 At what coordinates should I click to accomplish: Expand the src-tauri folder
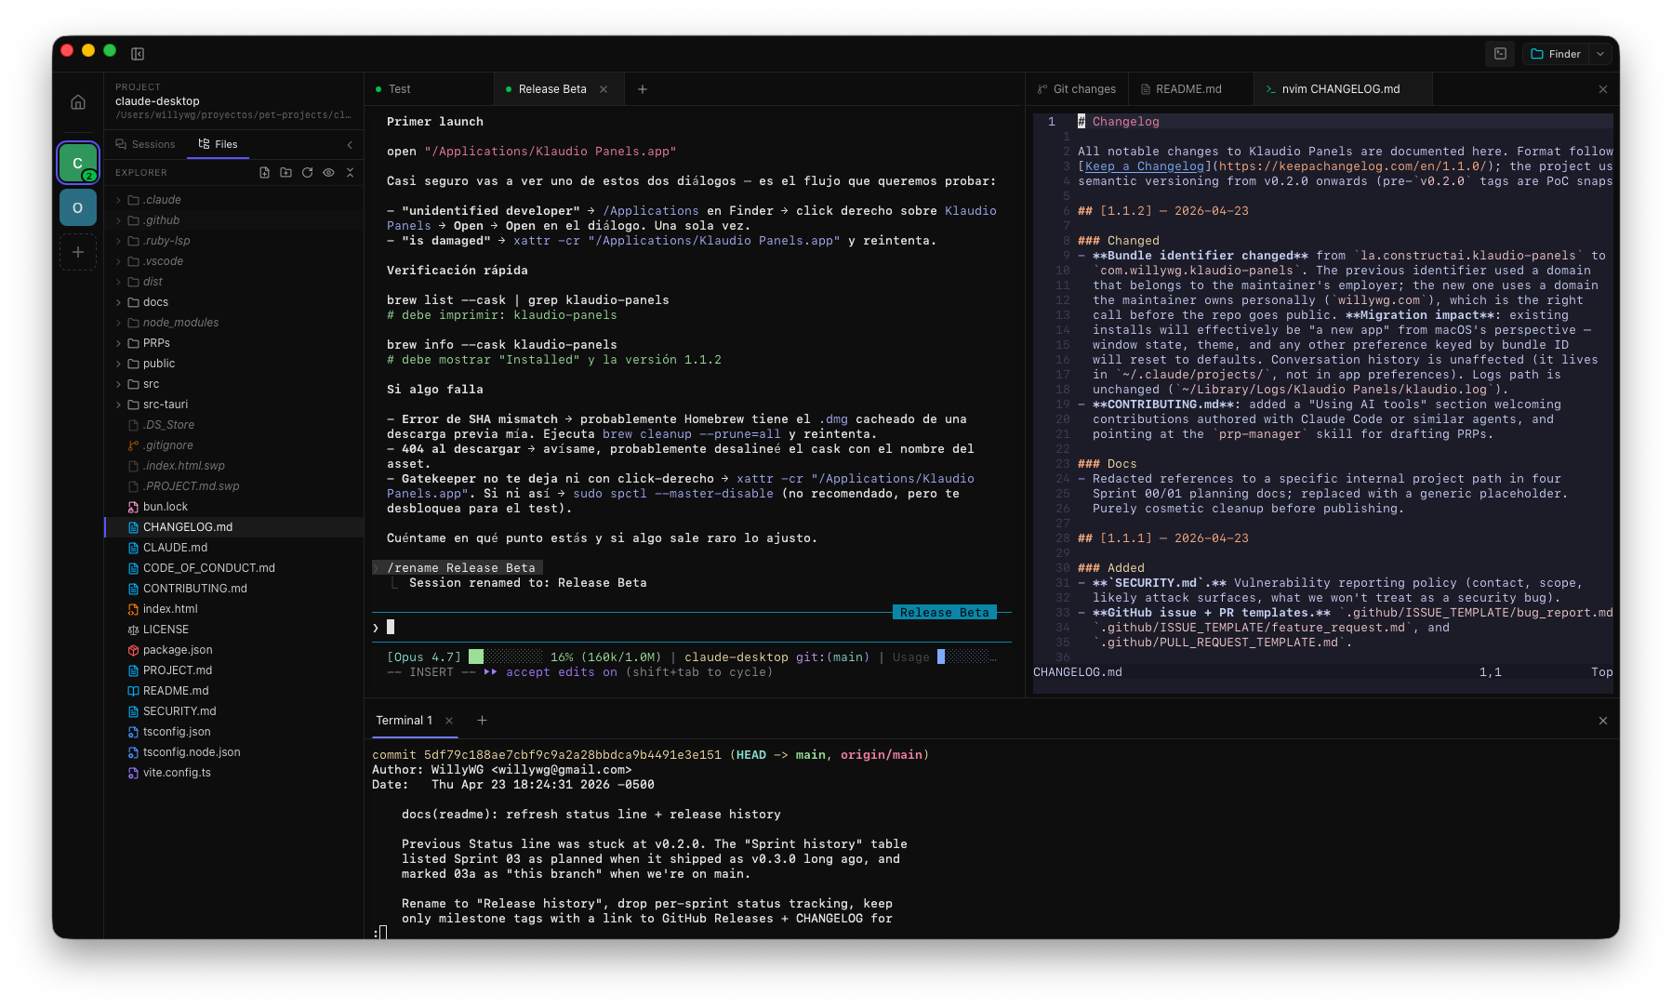point(233,405)
